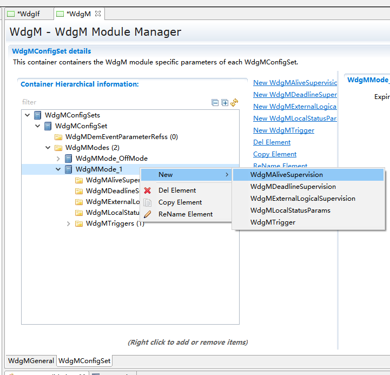Click the Collapse All tree icon
Image resolution: width=390 pixels, height=375 pixels.
tap(215, 102)
